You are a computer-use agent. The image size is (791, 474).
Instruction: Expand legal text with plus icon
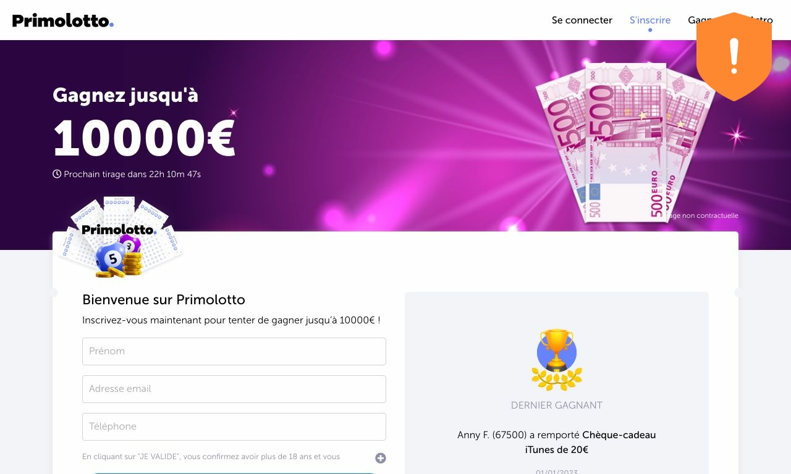381,458
